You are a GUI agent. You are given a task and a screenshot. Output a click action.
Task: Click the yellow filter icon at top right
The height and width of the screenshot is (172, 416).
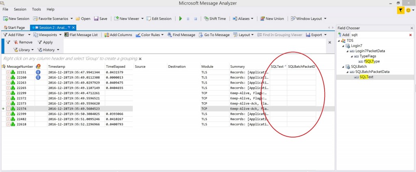pos(401,10)
